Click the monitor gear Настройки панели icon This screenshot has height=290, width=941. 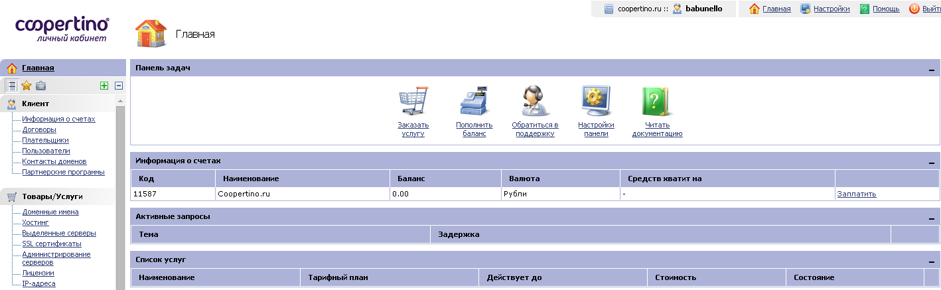(596, 102)
